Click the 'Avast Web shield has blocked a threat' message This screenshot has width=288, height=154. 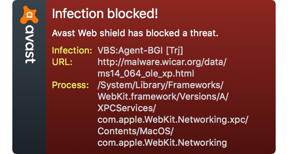tap(135, 33)
